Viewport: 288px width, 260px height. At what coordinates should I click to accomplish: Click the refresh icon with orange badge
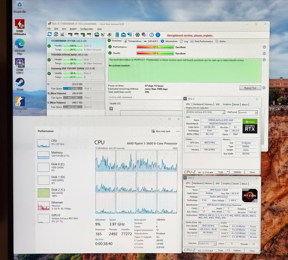(x=56, y=34)
